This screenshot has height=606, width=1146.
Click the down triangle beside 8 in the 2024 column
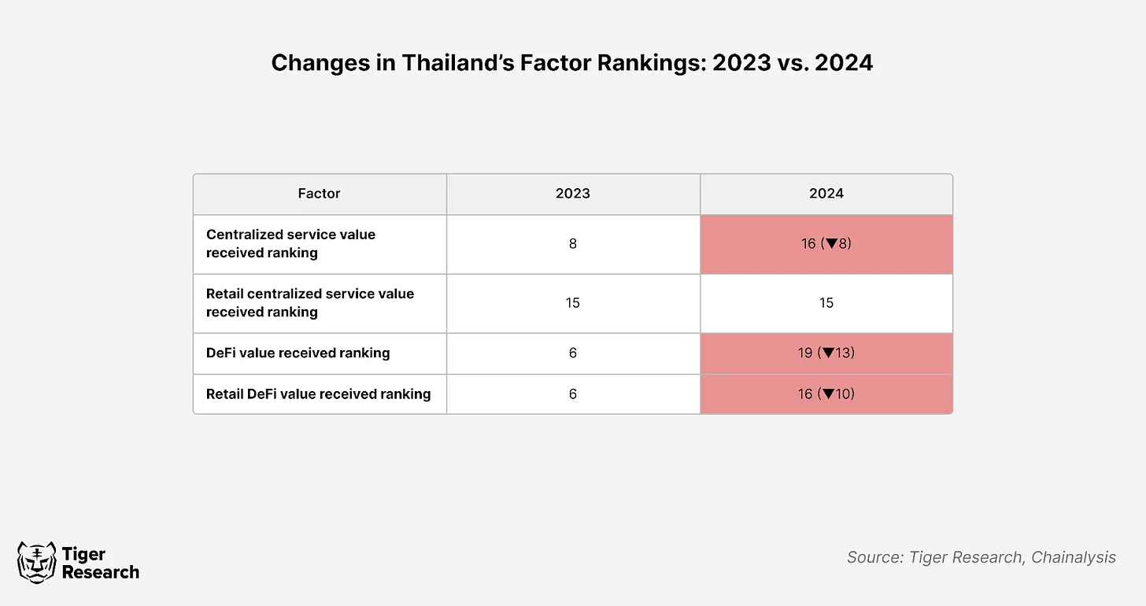[831, 244]
